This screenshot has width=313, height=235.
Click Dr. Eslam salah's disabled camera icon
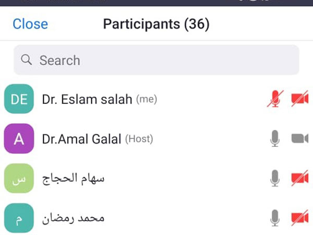point(300,99)
